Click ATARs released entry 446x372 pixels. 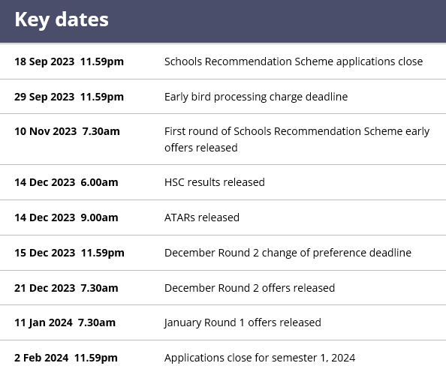point(202,217)
